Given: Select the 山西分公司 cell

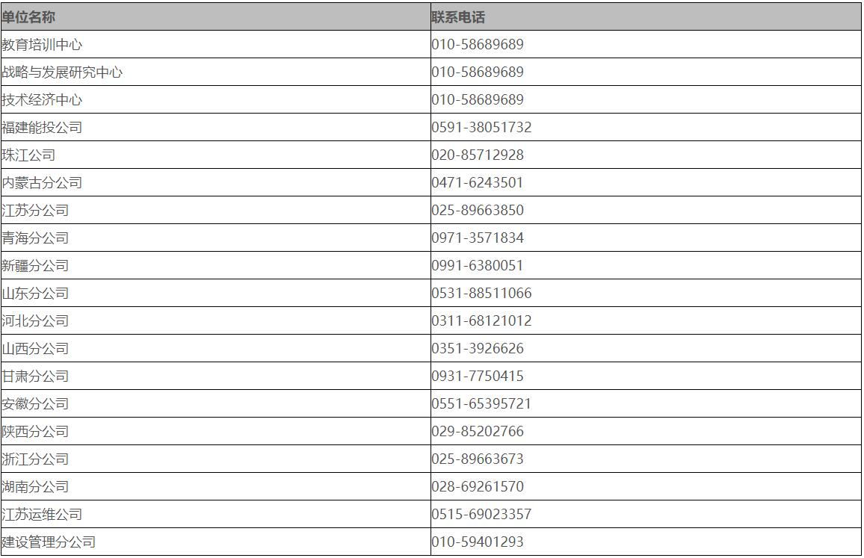Looking at the screenshot, I should pyautogui.click(x=35, y=349).
